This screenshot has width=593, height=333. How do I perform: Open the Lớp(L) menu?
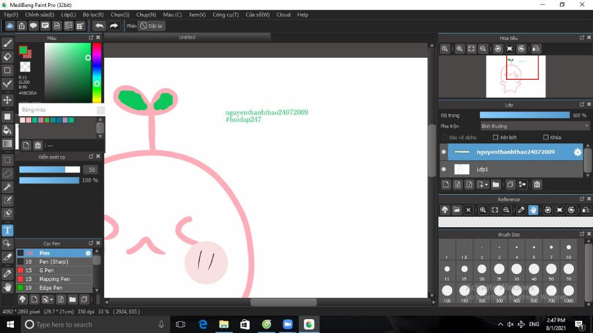(68, 14)
